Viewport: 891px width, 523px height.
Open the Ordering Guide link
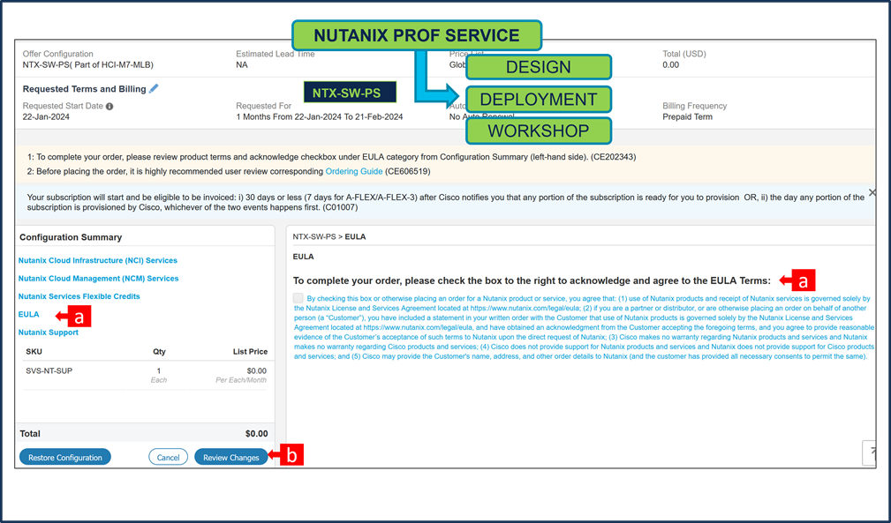[354, 171]
